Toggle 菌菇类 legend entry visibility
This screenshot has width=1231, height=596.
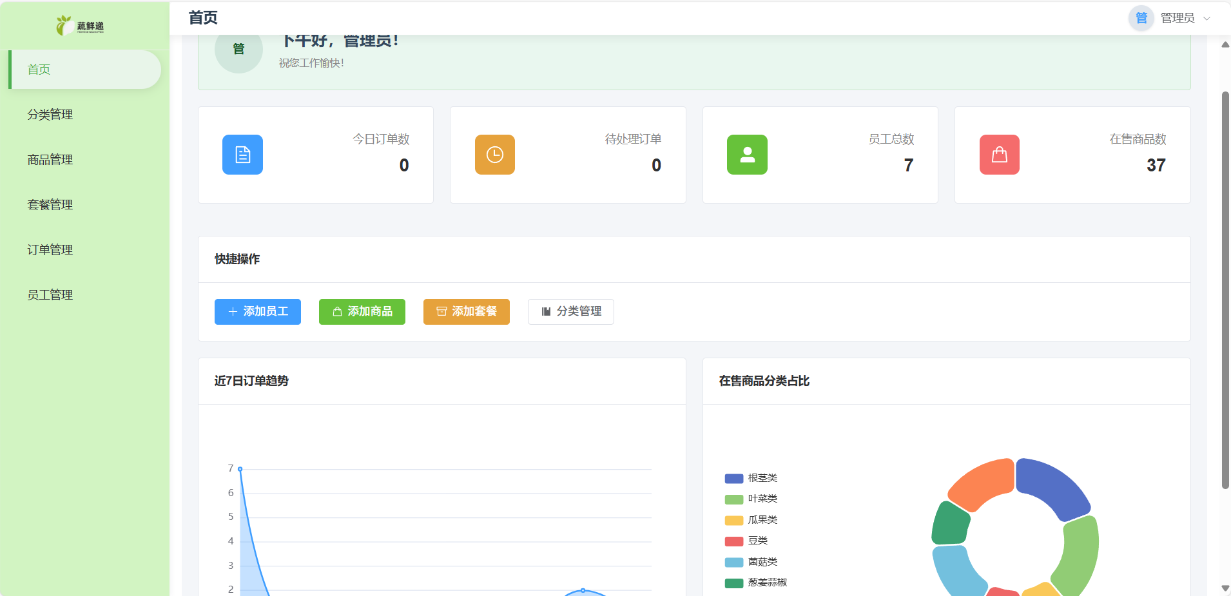(x=751, y=562)
